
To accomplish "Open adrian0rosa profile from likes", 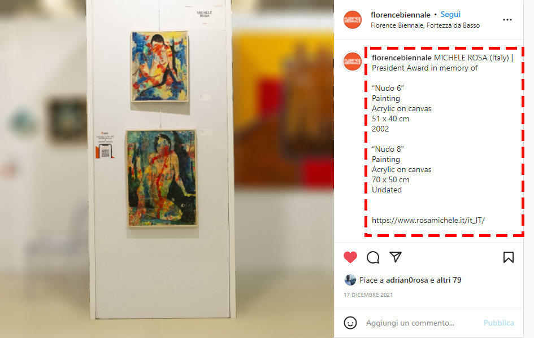I will pos(407,280).
